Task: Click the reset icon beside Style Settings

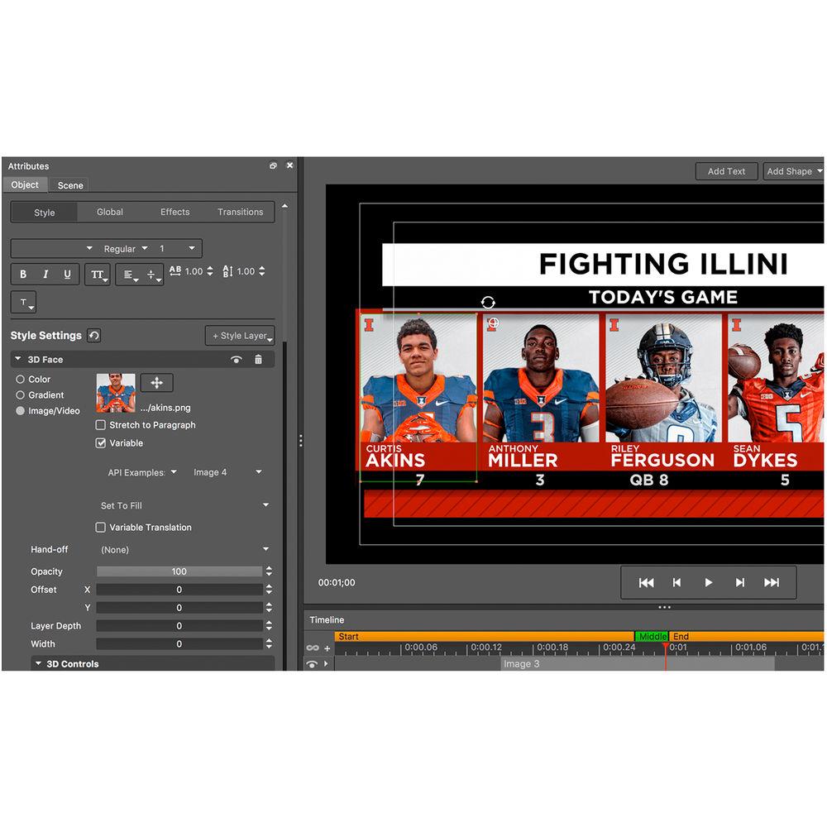Action: coord(93,335)
